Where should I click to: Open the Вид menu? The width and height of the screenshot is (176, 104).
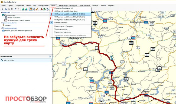pyautogui.click(x=35, y=5)
